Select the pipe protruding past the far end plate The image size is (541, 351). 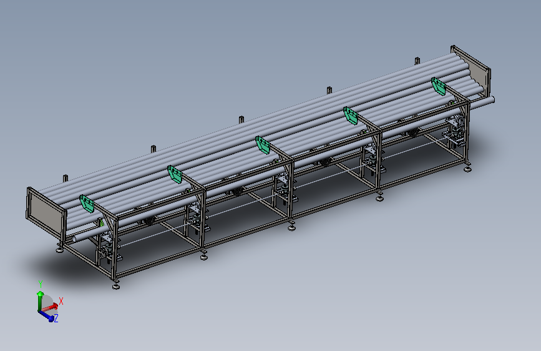483,102
